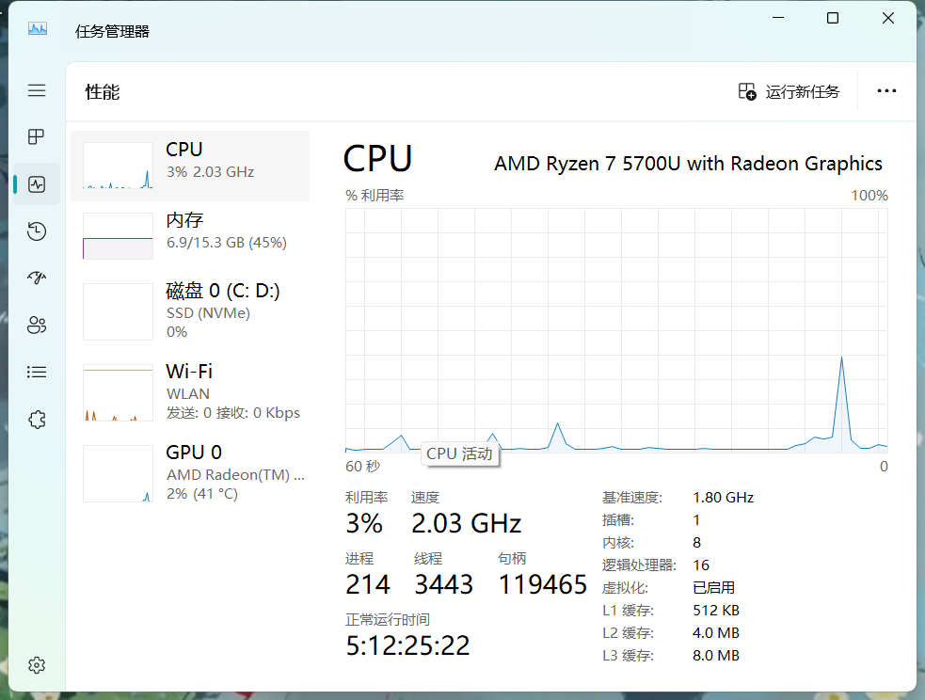The image size is (925, 700).
Task: Open the hamburger navigation menu
Action: pyautogui.click(x=37, y=90)
